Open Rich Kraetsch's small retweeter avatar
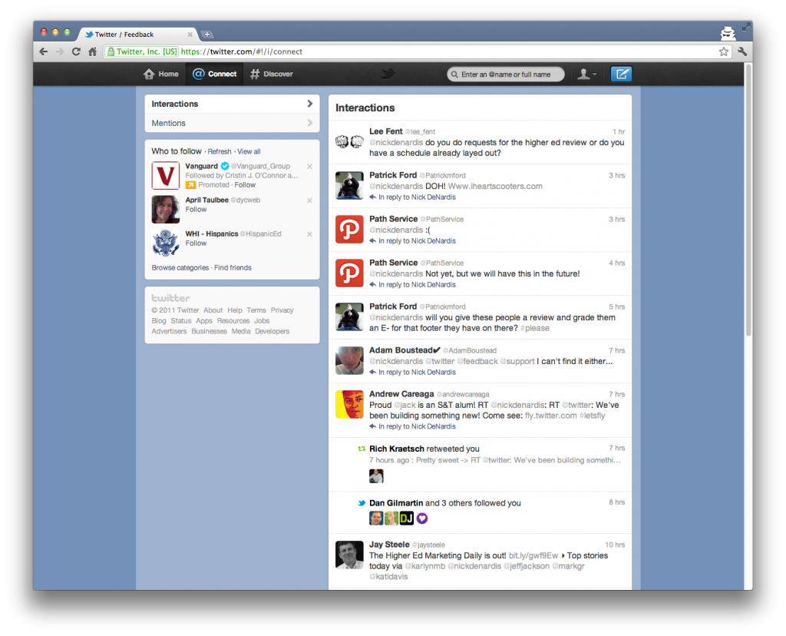Screen dimensions: 786x636 (376, 476)
